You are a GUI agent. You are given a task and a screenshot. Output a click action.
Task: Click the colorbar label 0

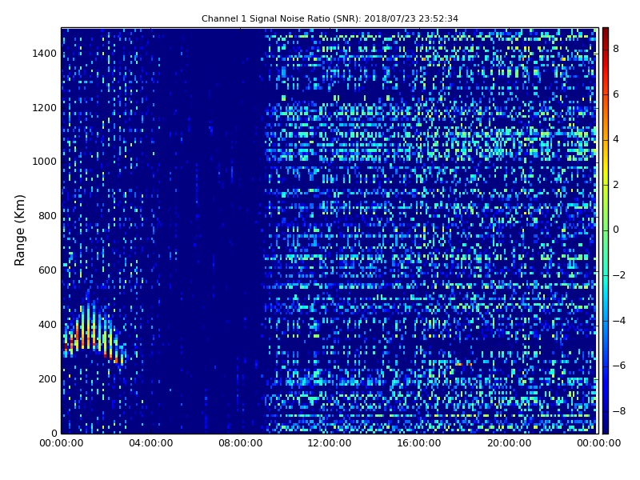tap(616, 230)
